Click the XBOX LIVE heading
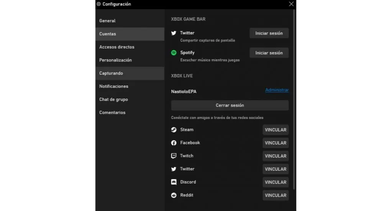 (182, 76)
